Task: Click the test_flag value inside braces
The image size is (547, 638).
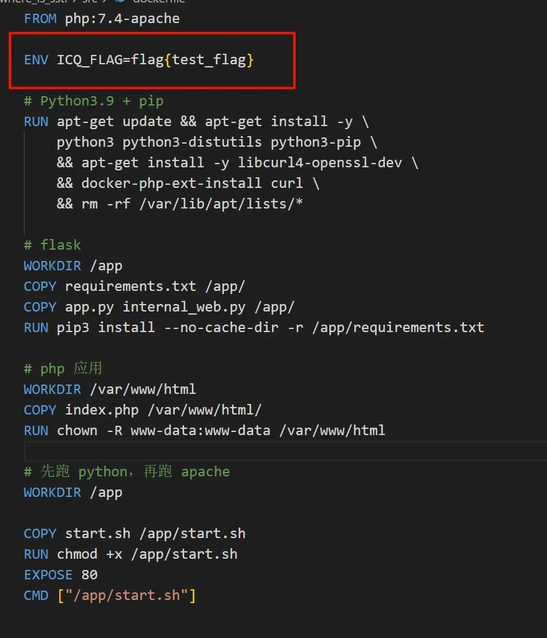Action: point(209,60)
